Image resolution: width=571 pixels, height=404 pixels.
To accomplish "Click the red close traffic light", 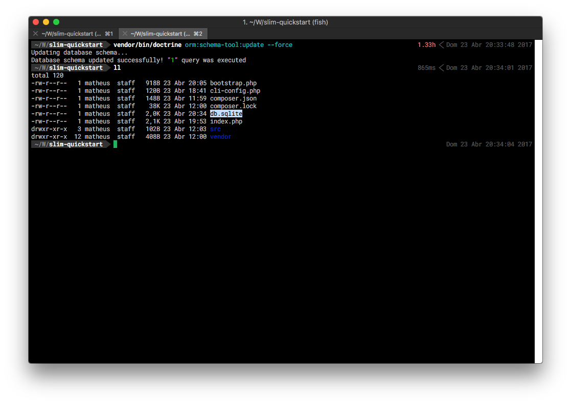I will (35, 22).
